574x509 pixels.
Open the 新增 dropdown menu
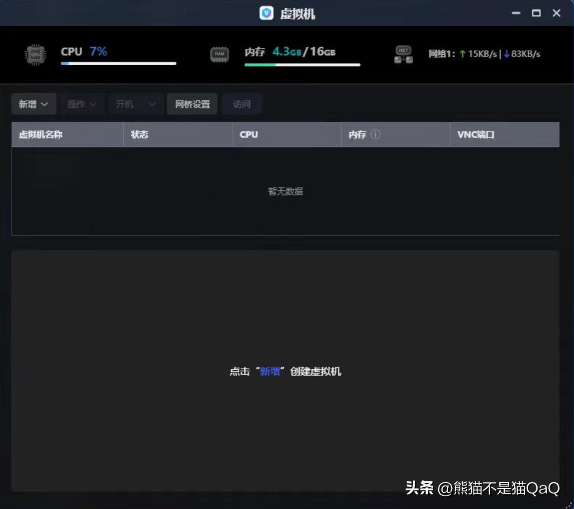coord(33,104)
